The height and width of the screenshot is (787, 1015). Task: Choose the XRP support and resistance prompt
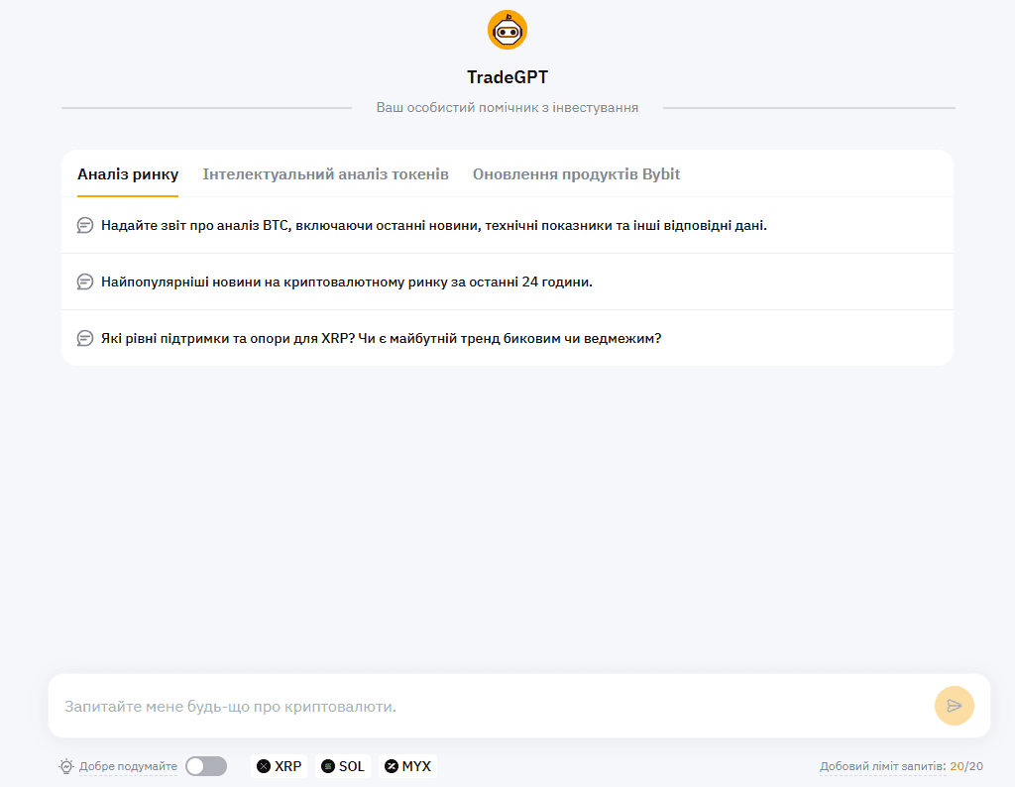pos(507,338)
